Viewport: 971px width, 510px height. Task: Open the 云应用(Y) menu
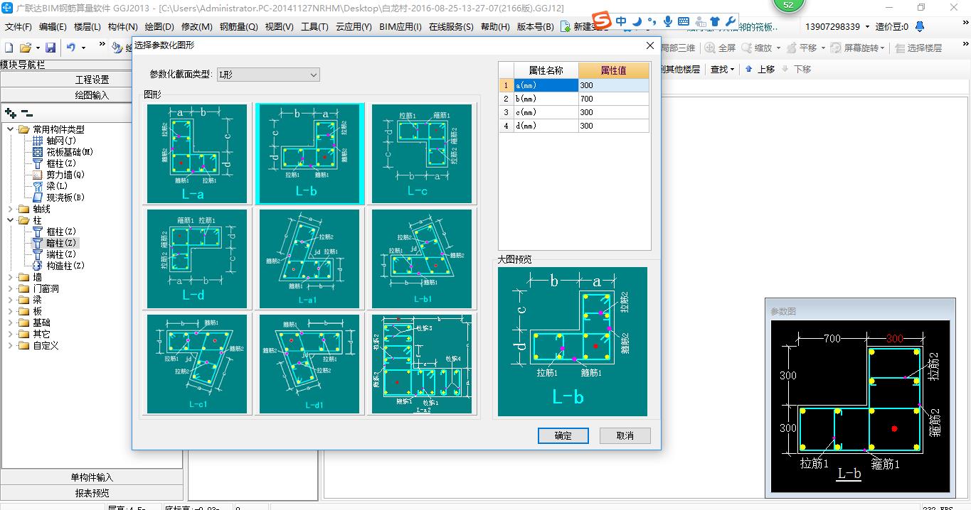pos(354,27)
